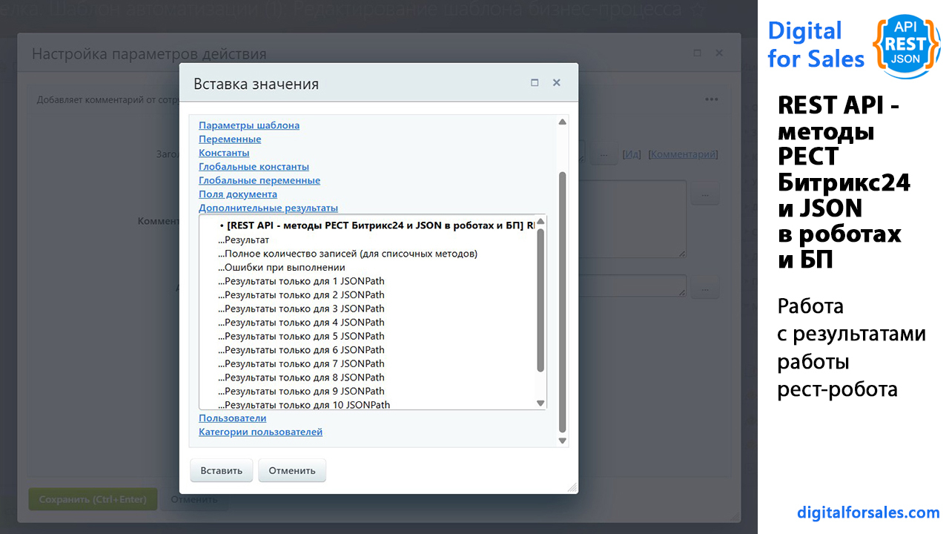This screenshot has height=534, width=949.
Task: Collapse the Дополнительные результаты section
Action: (x=268, y=208)
